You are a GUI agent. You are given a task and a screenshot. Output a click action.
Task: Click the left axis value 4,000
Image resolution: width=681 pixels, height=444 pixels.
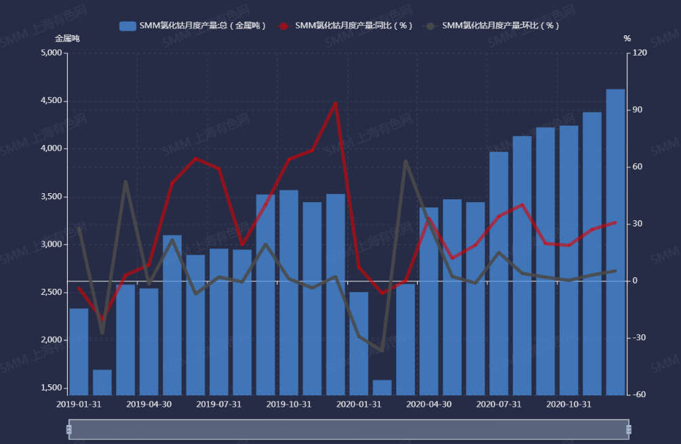click(x=52, y=148)
